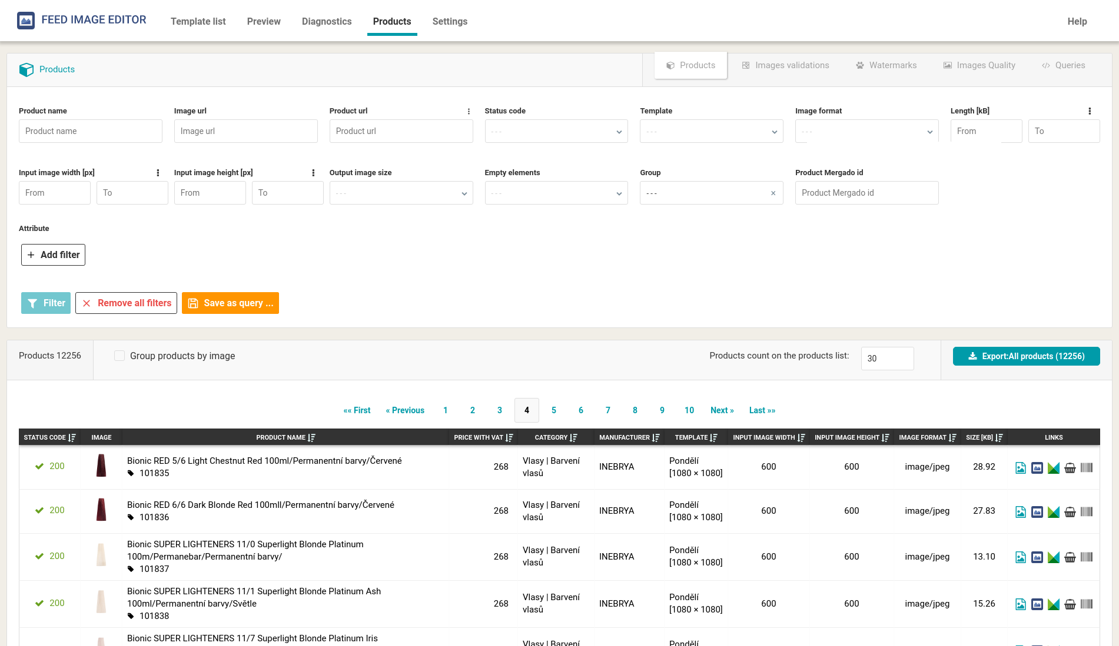Viewport: 1119px width, 646px height.
Task: Open Input image height options kebab menu
Action: (313, 173)
